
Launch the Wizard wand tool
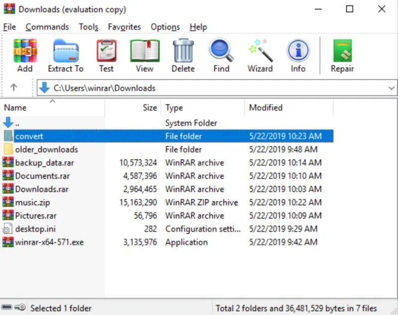tap(260, 51)
